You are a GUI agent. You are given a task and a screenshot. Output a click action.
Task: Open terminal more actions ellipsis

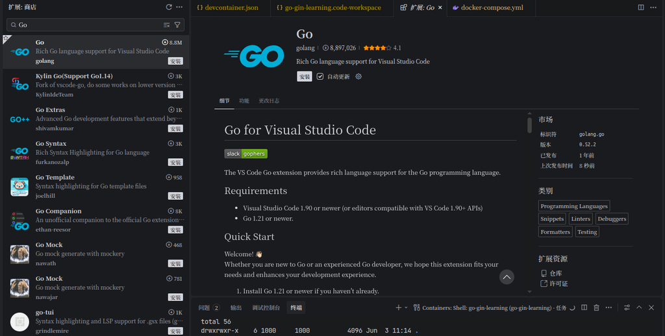point(609,307)
